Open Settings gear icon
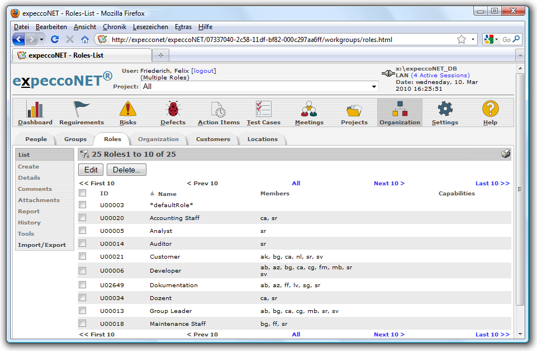 click(x=445, y=109)
